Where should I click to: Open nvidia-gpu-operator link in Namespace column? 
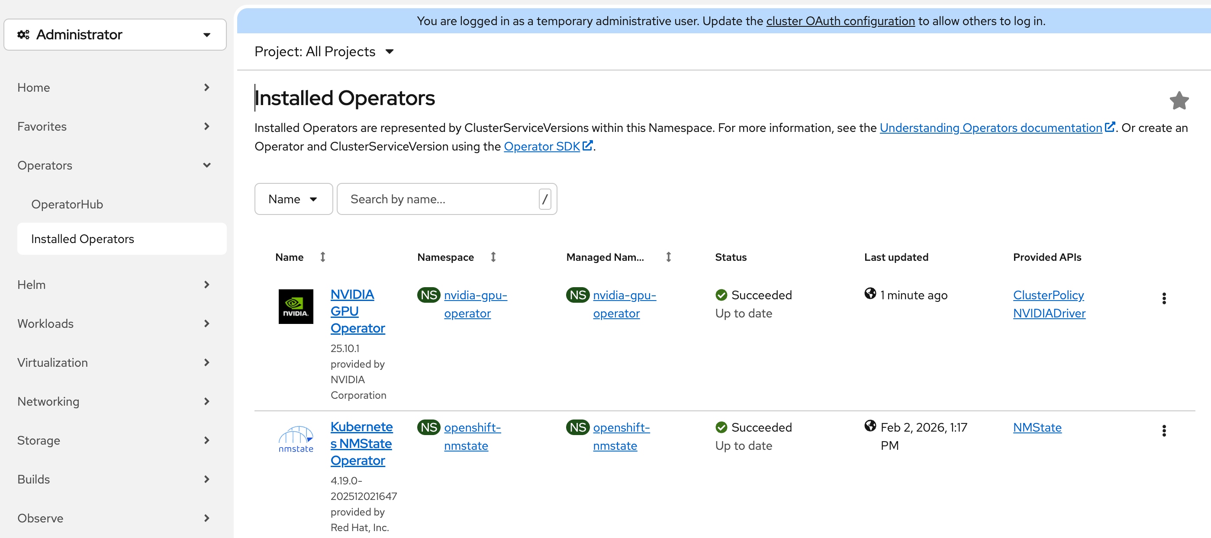point(476,304)
